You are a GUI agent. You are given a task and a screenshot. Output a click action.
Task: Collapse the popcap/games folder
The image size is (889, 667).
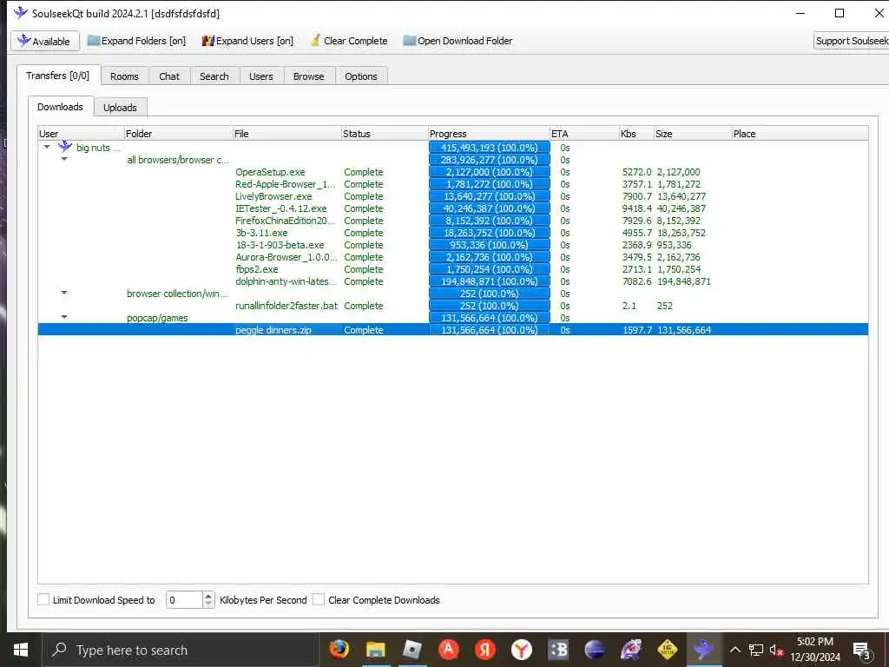[x=64, y=317]
